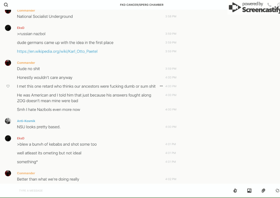
Task: Click the Anti-Kosmik profile avatar
Action: coord(8,121)
